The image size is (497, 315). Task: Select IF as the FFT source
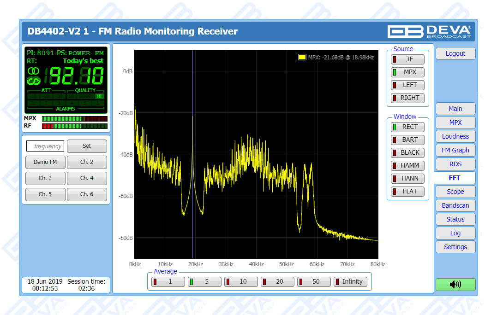pyautogui.click(x=407, y=59)
